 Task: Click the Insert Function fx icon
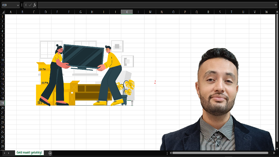(x=35, y=5)
